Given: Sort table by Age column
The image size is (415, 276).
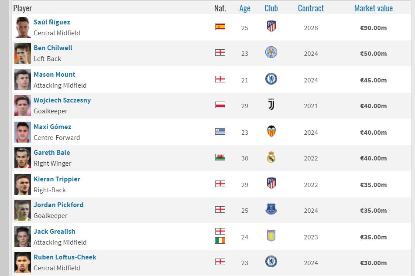Looking at the screenshot, I should [x=245, y=8].
